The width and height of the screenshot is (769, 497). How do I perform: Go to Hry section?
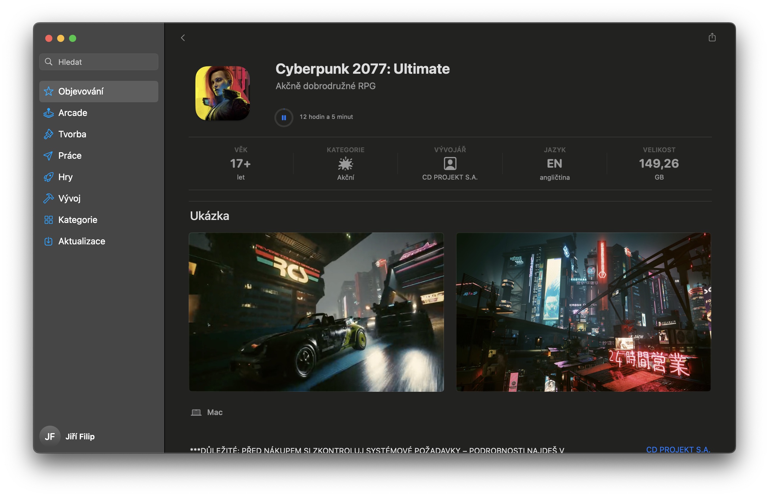(x=65, y=177)
